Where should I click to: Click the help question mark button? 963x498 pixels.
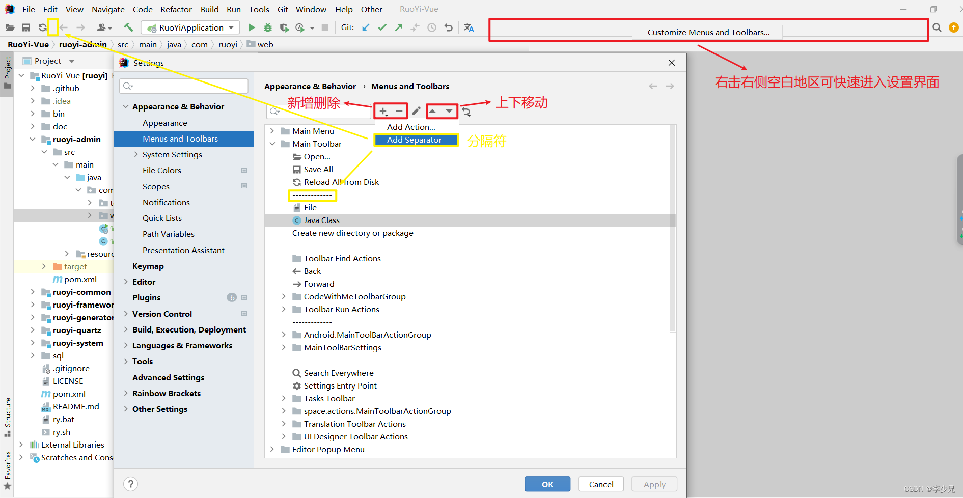131,484
